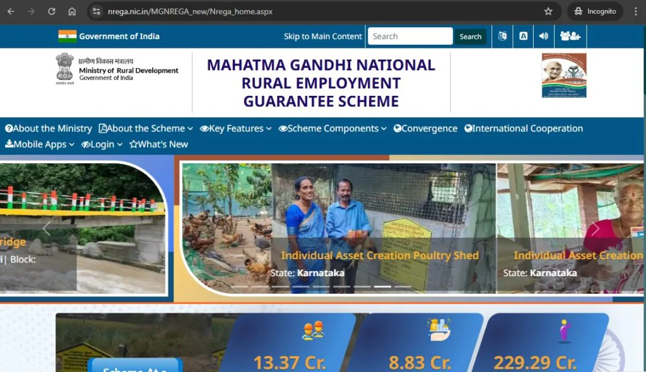Image resolution: width=646 pixels, height=372 pixels.
Task: Open browser home page icon
Action: click(72, 11)
